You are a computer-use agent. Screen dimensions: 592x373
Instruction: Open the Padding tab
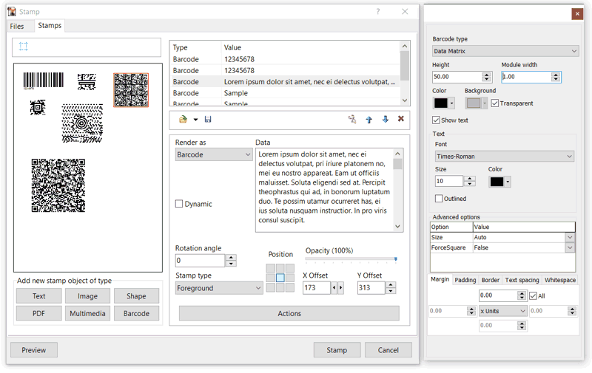click(x=465, y=280)
